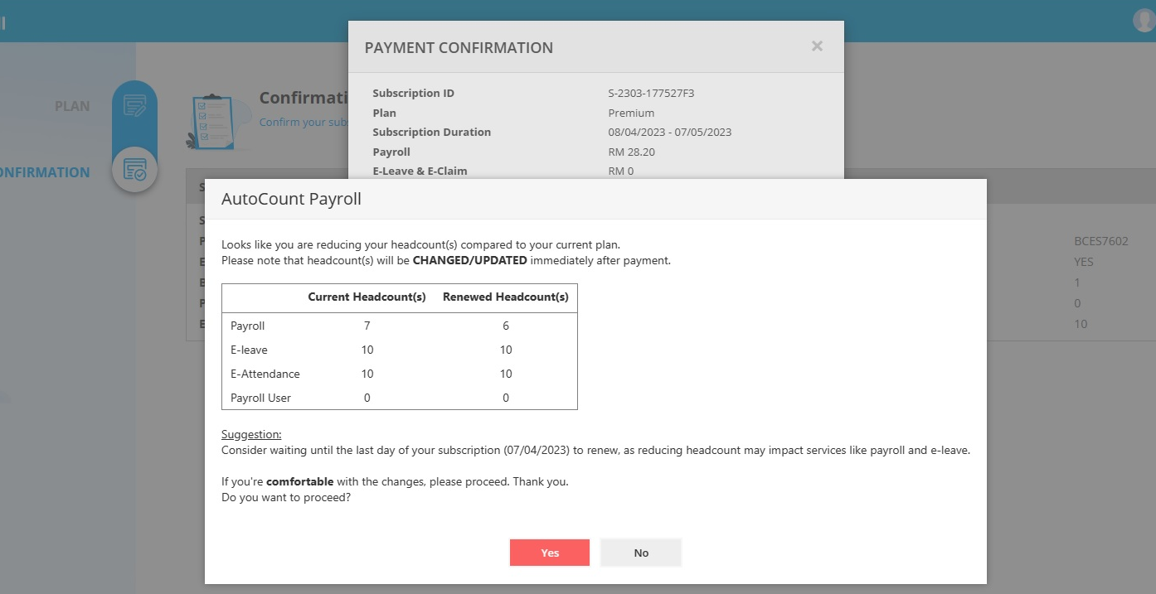Click the Payroll current headcount 7

pyautogui.click(x=367, y=326)
